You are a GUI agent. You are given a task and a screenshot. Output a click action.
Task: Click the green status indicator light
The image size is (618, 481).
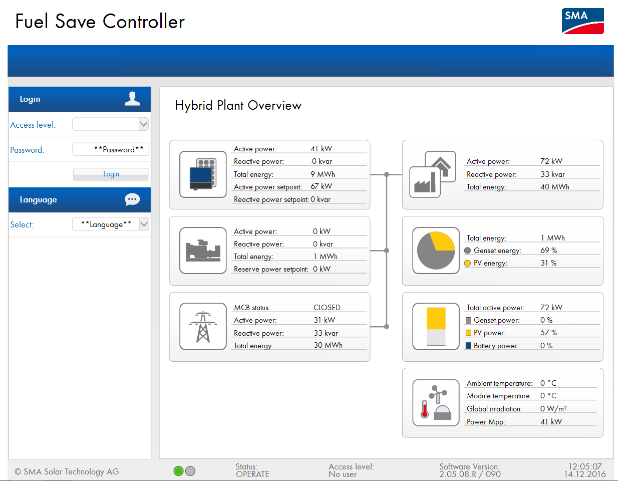pos(178,471)
